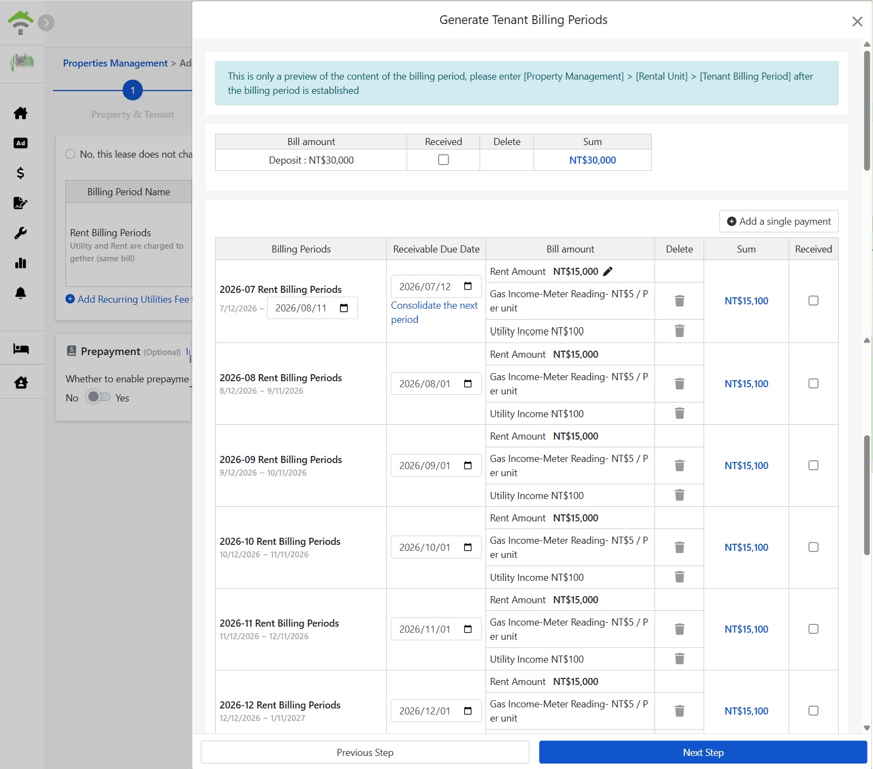
Task: Delete Gas Income line in 2026-07 period
Action: (x=680, y=301)
